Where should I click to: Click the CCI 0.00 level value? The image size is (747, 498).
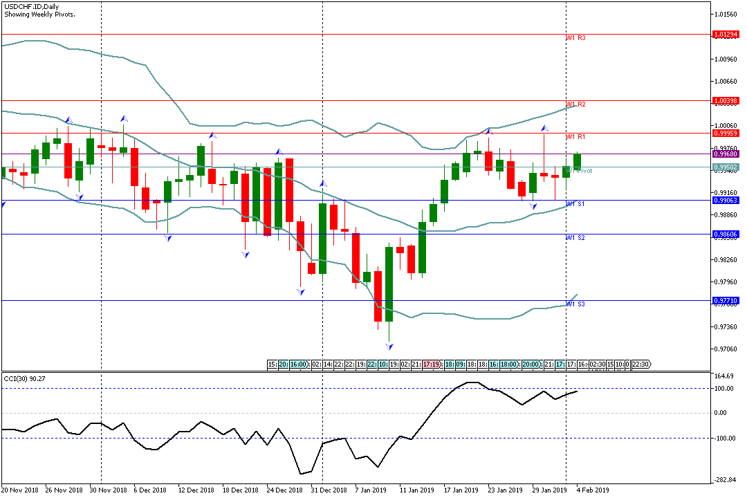pos(720,413)
